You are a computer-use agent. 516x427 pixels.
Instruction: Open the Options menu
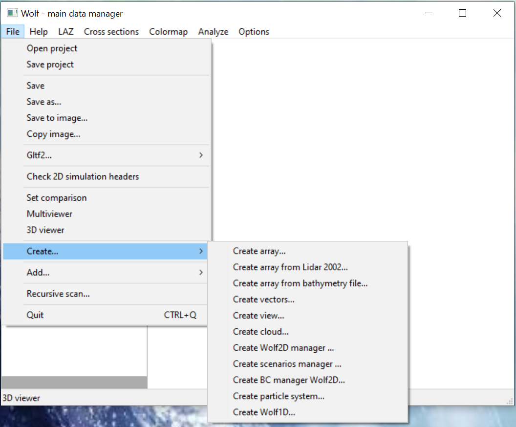pyautogui.click(x=254, y=32)
